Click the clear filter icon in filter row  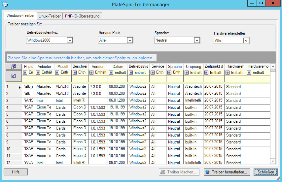click(x=14, y=76)
